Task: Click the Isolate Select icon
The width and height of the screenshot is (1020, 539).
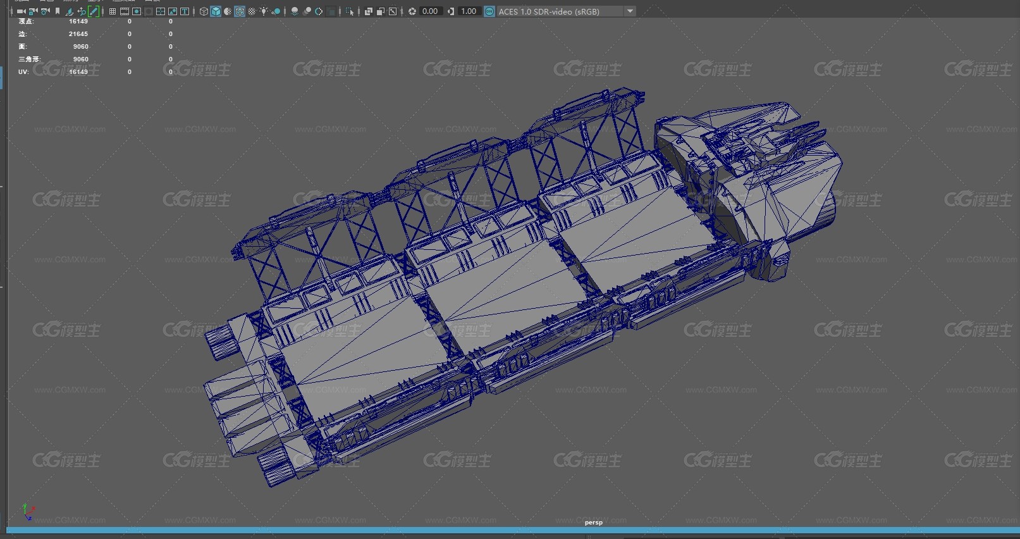Action: [x=350, y=11]
